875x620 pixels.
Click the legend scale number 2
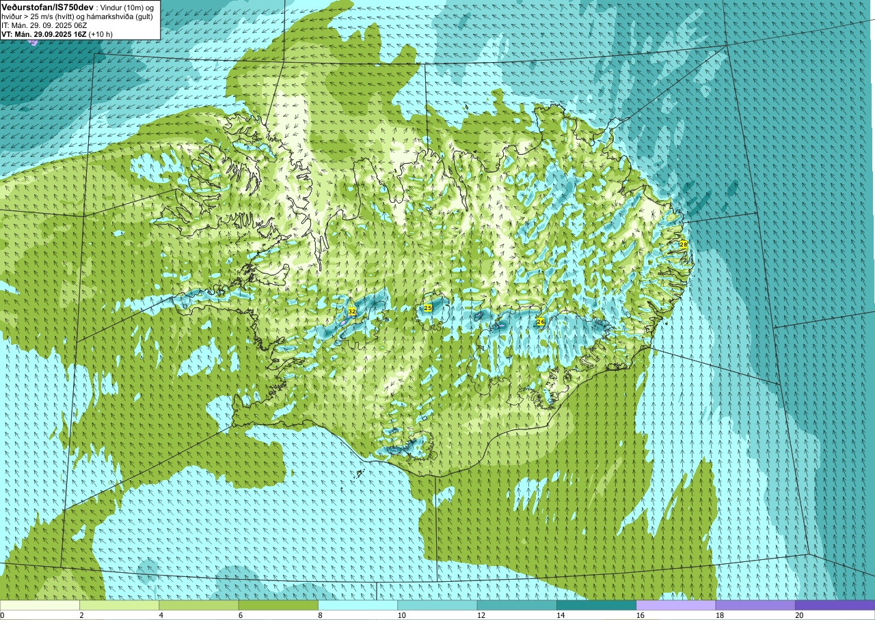tap(81, 615)
